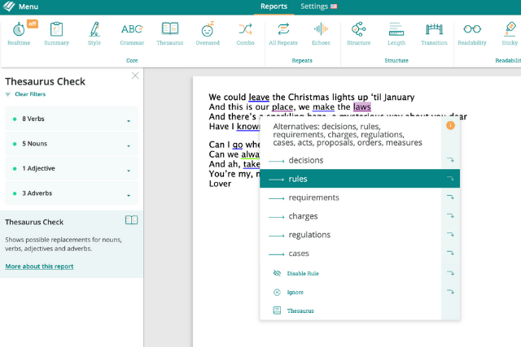Click the arrow icon beside Ignore
This screenshot has width=521, height=347.
coord(450,292)
